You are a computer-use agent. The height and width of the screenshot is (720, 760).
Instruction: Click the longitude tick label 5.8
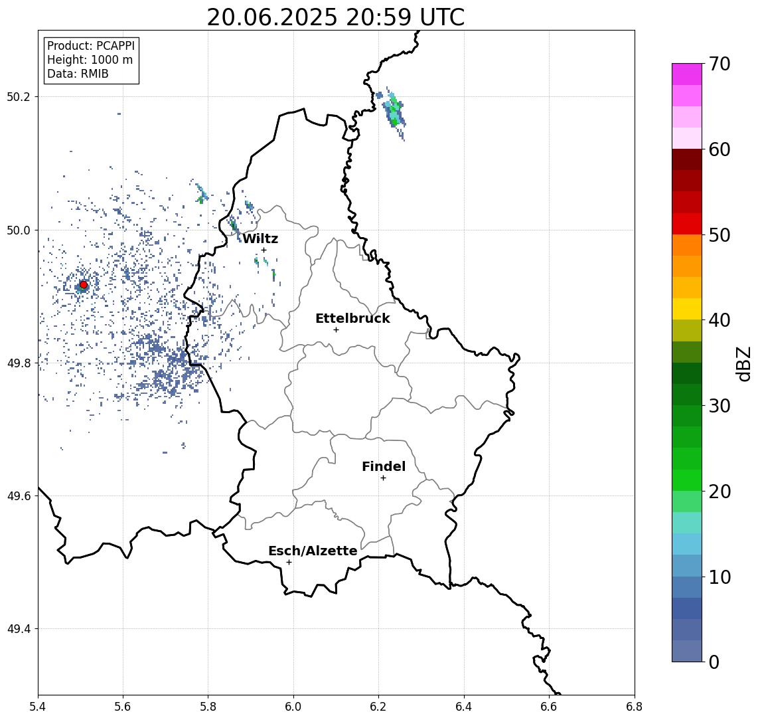tap(208, 707)
